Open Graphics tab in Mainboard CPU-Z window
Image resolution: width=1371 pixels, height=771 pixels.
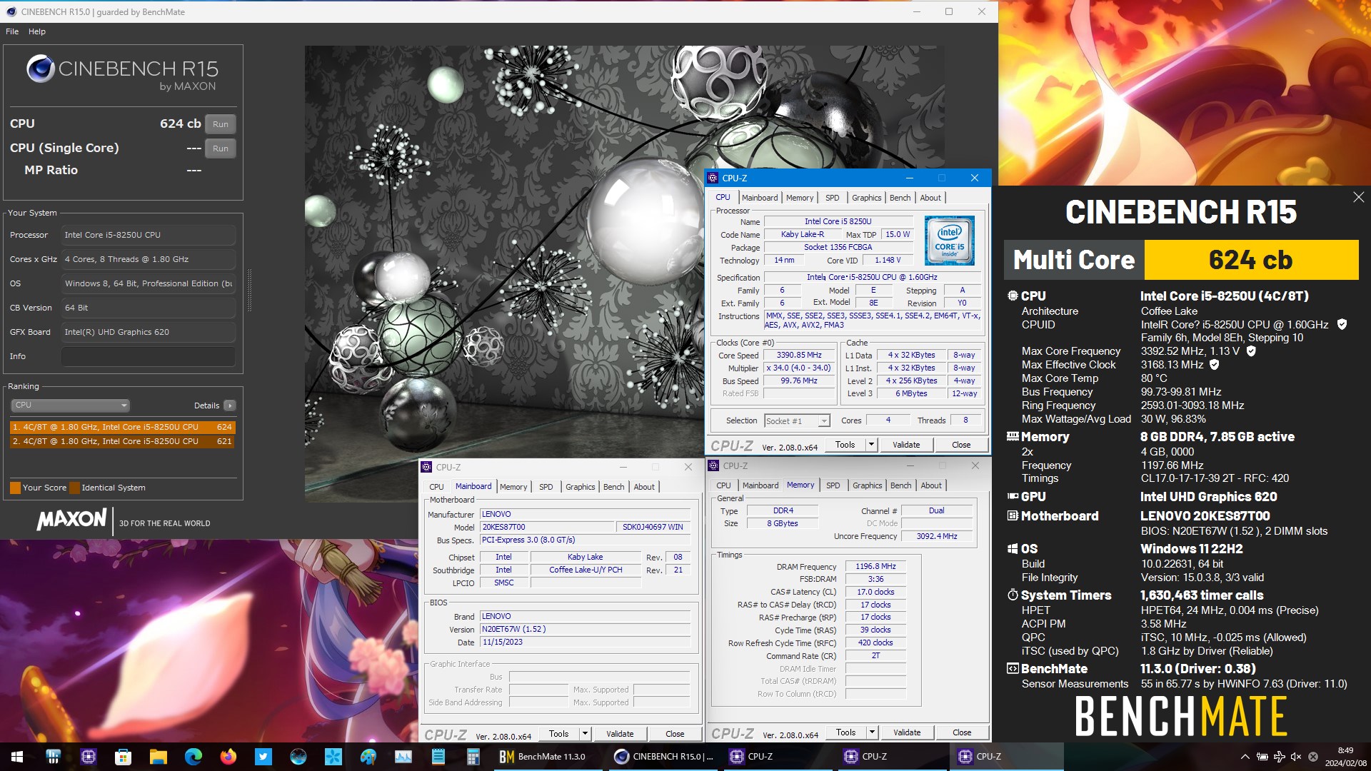580,487
